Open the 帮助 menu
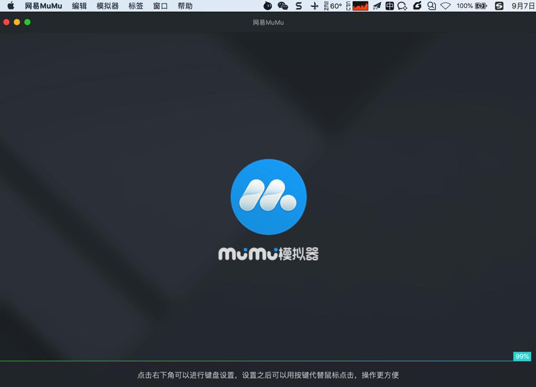The width and height of the screenshot is (536, 387). tap(185, 6)
